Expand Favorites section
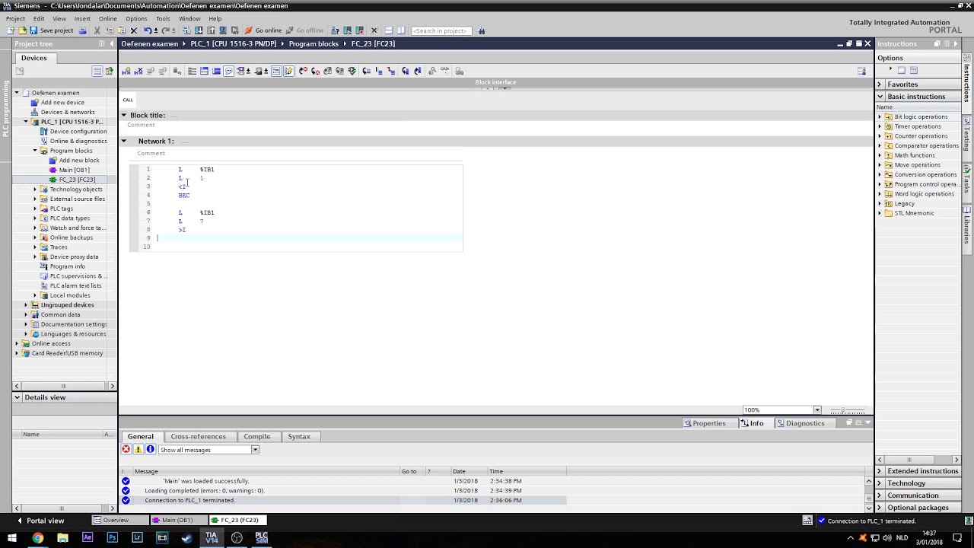The image size is (974, 548). point(880,84)
